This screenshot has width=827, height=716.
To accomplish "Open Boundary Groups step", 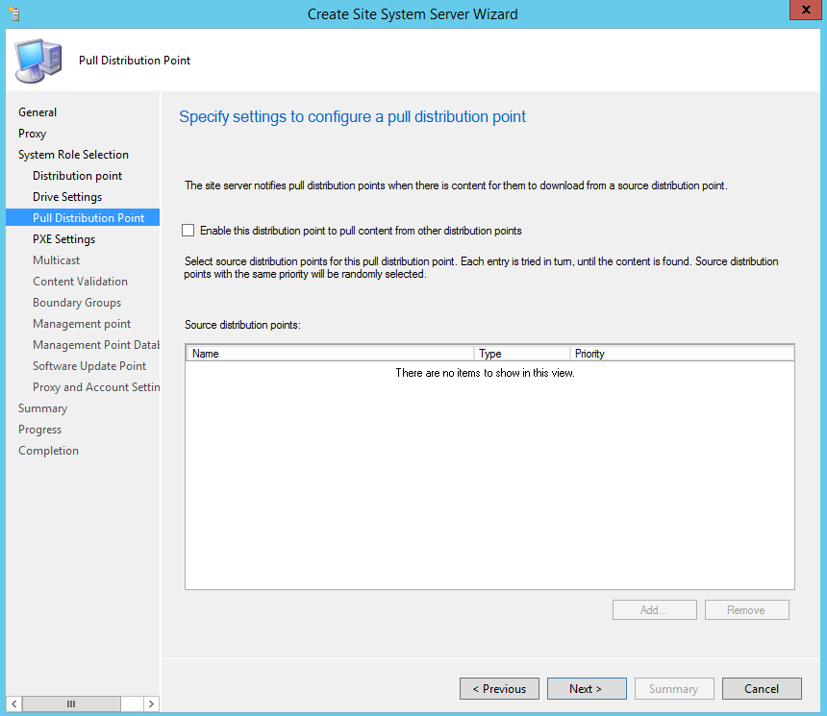I will tap(77, 302).
